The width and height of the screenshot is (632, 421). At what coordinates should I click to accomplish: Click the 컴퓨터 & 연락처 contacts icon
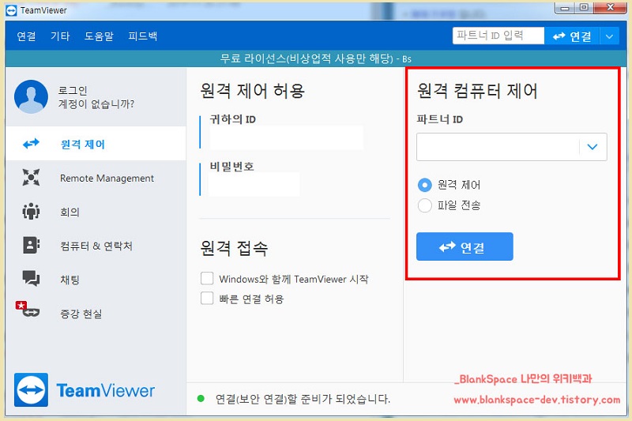pos(31,245)
